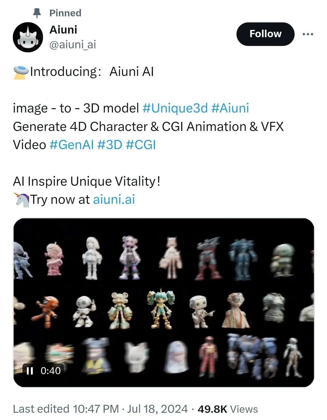Follow the Aiuni account
This screenshot has height=420, width=327.
[265, 34]
